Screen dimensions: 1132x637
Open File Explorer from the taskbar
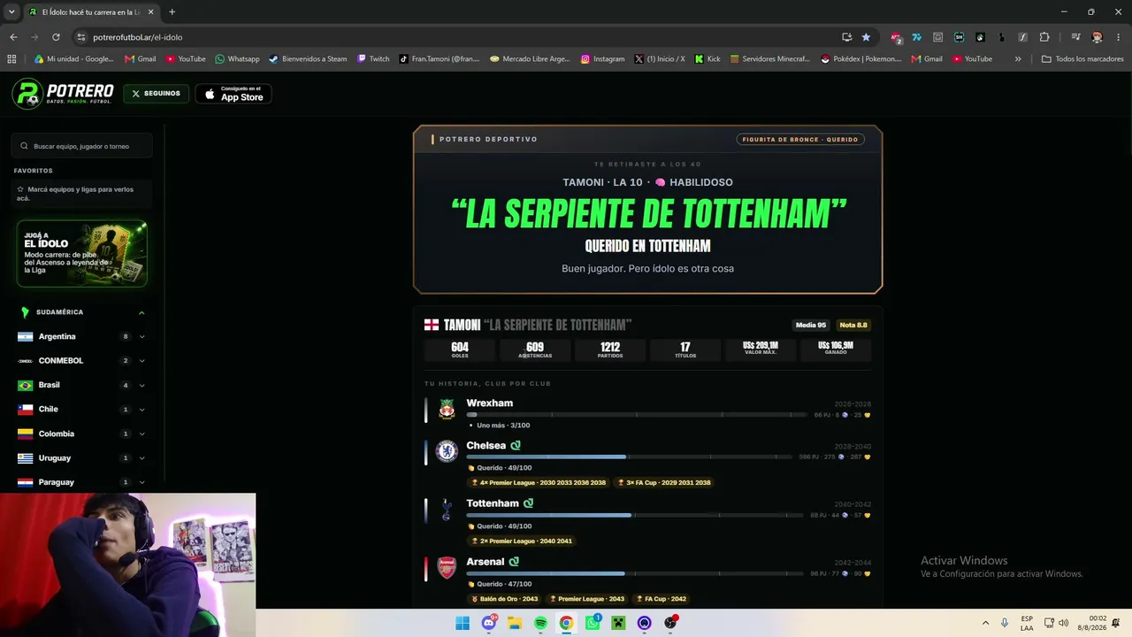tap(515, 623)
